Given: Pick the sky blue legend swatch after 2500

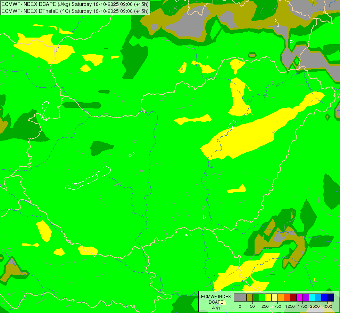Looking at the screenshot, I should pos(318,298).
